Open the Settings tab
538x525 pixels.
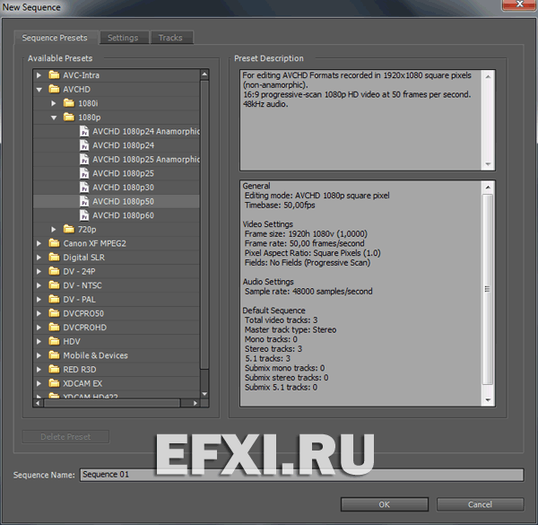pyautogui.click(x=123, y=38)
